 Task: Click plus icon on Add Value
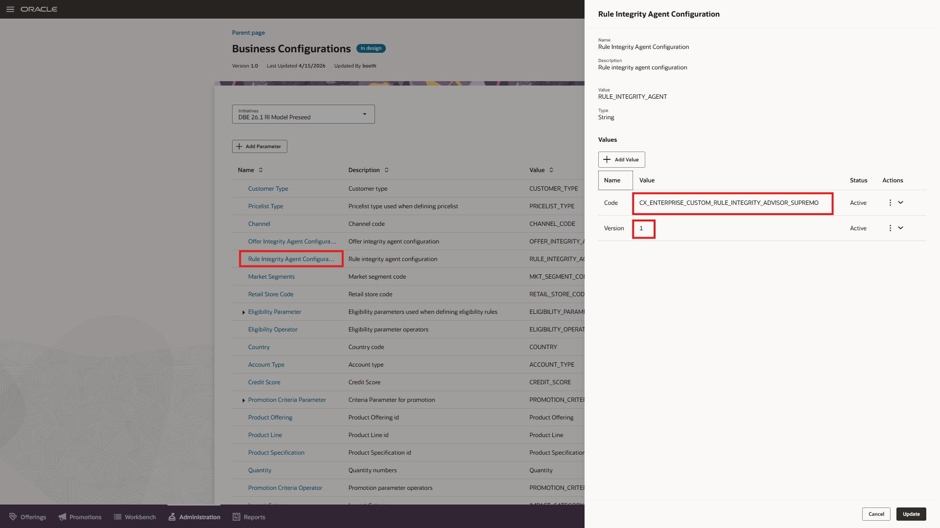coord(607,159)
